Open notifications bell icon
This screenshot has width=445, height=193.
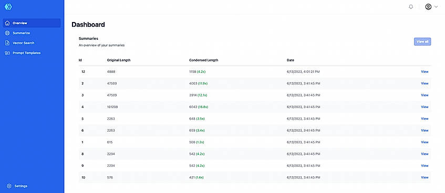click(x=411, y=7)
